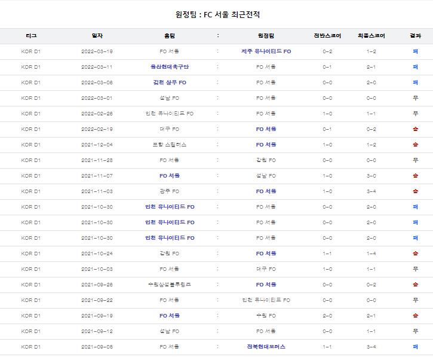Select the date 2022-02-26
This screenshot has height=357, width=433.
click(x=97, y=114)
